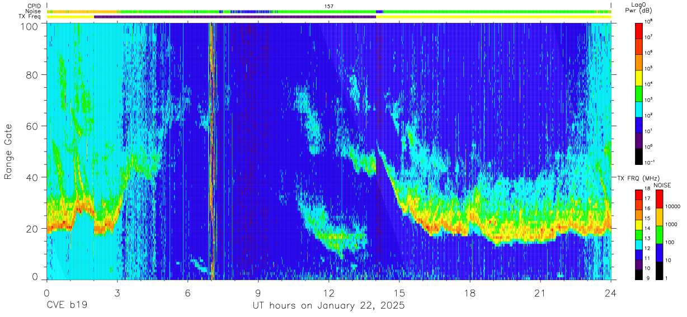Viewport: 687px width, 317px height.
Task: Click hour 6 on the UT time axis
Action: click(x=187, y=294)
